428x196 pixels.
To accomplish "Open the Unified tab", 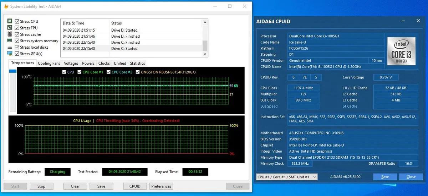I will tap(120, 63).
